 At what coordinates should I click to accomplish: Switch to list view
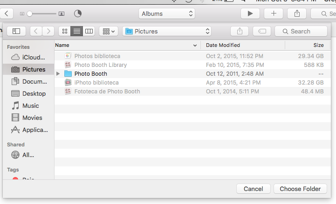(x=77, y=31)
